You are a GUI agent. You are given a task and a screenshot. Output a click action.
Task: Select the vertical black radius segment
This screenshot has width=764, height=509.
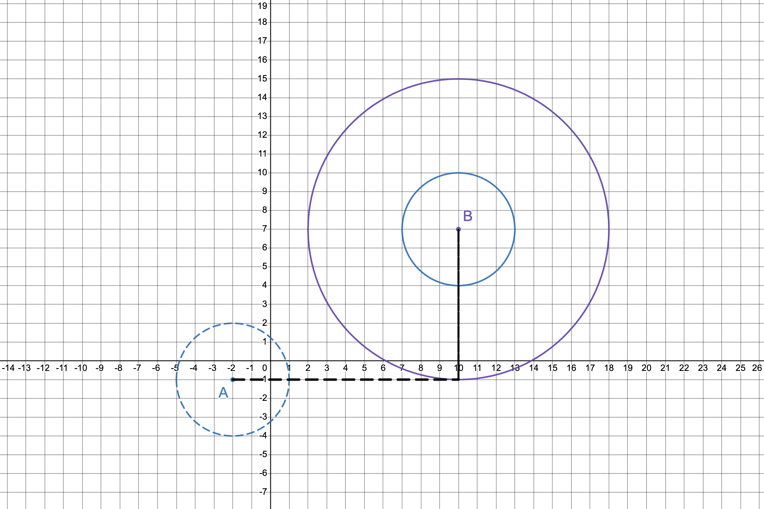coord(458,308)
